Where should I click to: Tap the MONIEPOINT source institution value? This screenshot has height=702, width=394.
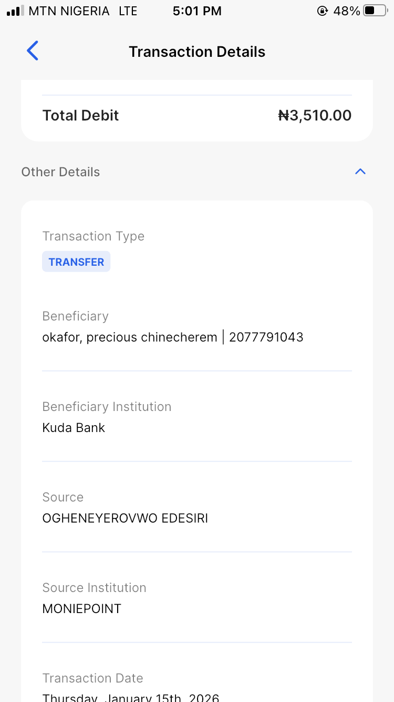tap(81, 608)
